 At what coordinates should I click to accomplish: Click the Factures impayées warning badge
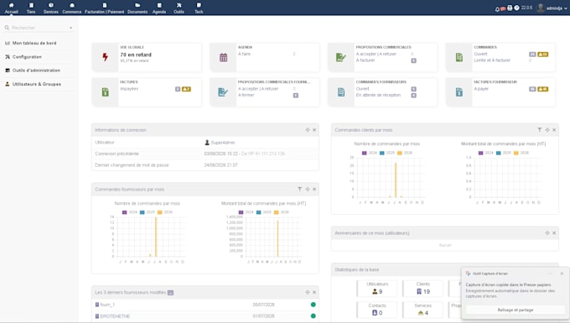pos(186,89)
